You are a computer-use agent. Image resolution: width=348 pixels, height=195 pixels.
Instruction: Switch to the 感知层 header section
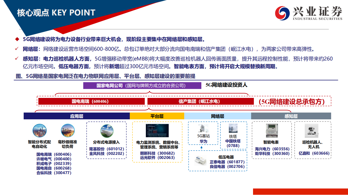291,116
